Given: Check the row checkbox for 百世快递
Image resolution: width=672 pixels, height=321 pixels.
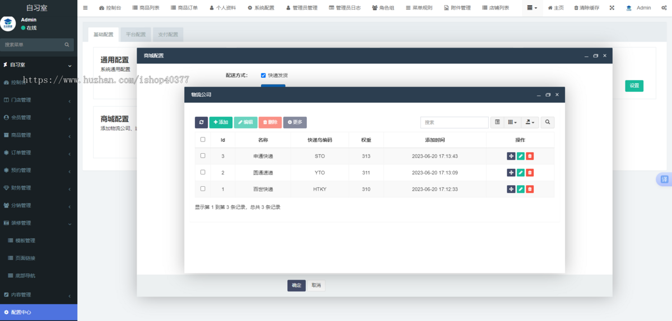Looking at the screenshot, I should coord(203,189).
